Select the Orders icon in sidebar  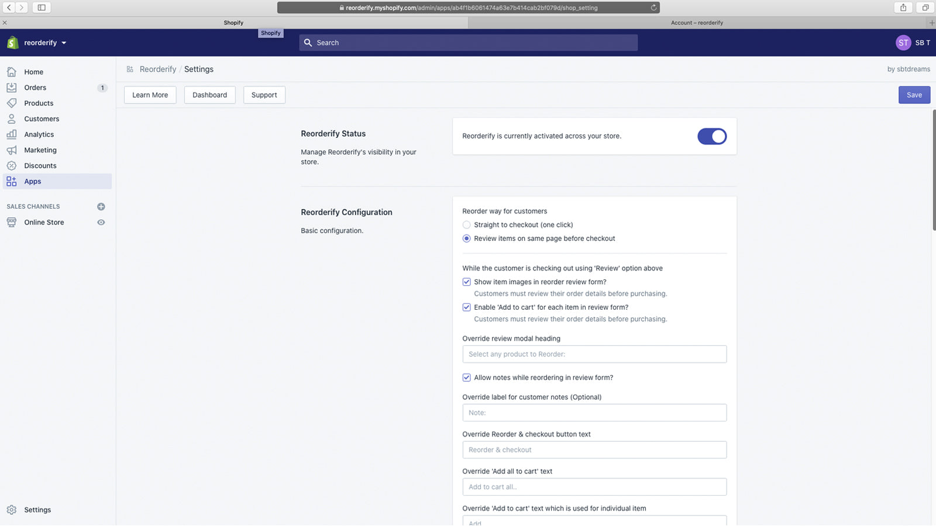[12, 87]
